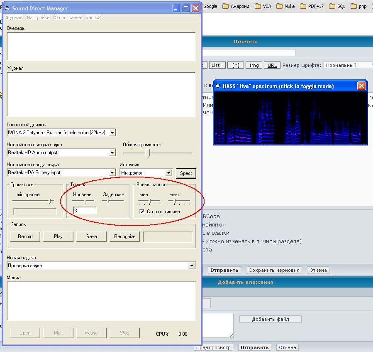Open the PDF417 bookmark folder
This screenshot has width=373, height=352.
click(311, 6)
